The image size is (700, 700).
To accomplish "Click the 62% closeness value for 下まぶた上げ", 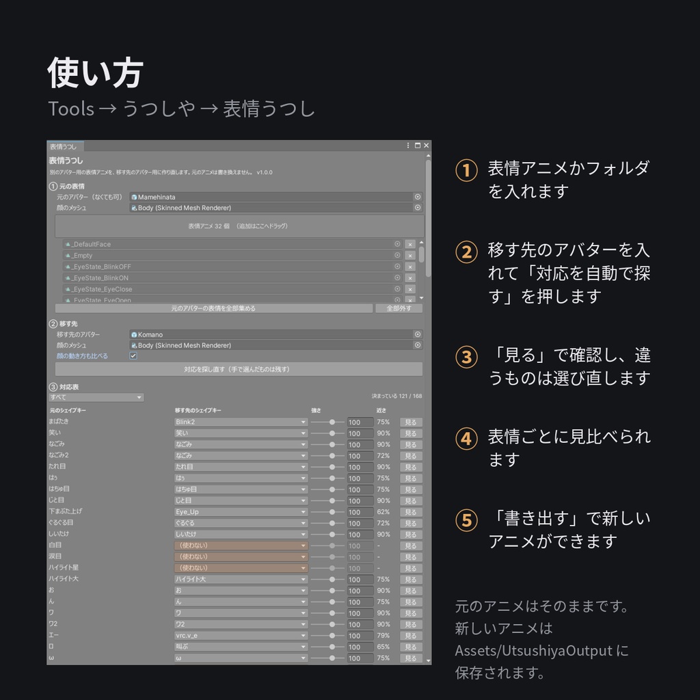I will 383,512.
